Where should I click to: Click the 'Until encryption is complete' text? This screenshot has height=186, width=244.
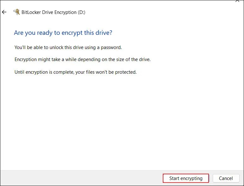pos(76,72)
